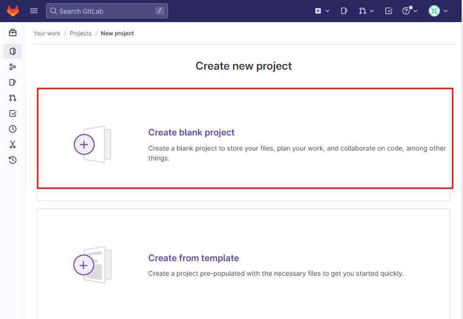Open Activity history icon in sidebar

coord(13,160)
